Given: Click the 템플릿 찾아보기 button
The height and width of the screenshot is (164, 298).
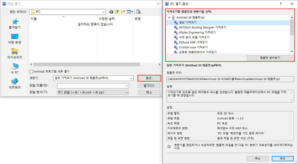Looking at the screenshot, I should [x=270, y=58].
